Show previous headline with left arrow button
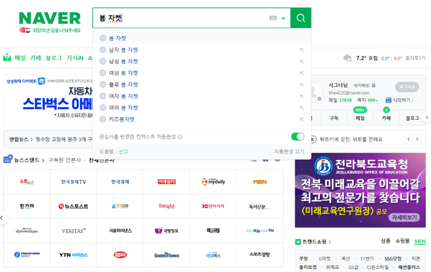The width and height of the screenshot is (431, 272). [408, 139]
